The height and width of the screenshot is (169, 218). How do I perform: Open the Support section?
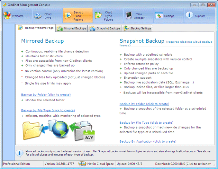click(199, 15)
